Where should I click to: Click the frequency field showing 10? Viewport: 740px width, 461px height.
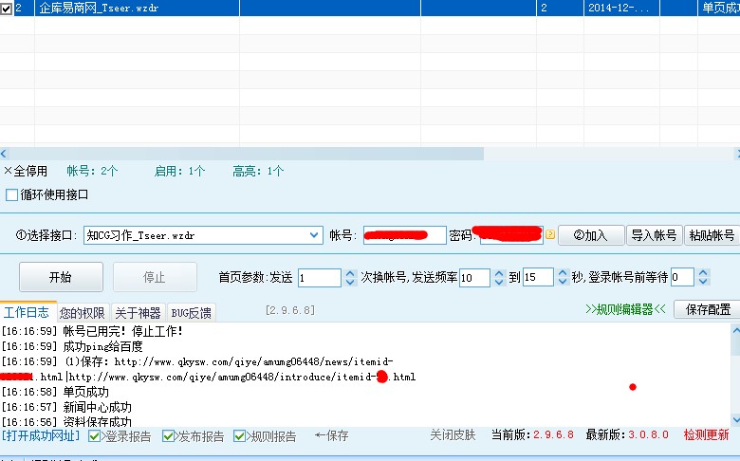(474, 277)
